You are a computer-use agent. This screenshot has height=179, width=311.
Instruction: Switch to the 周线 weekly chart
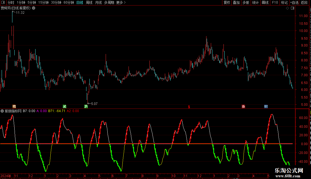(x=89, y=2)
